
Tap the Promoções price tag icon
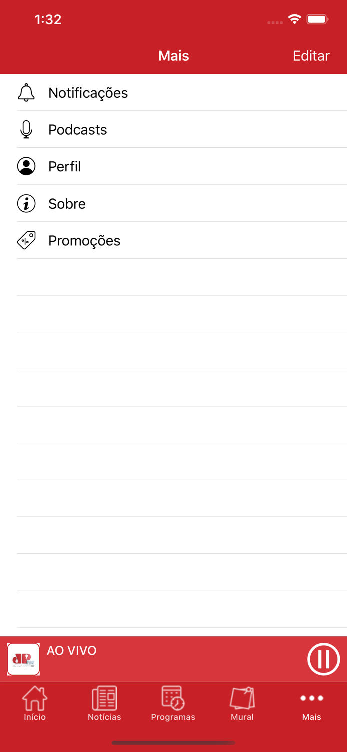[26, 241]
